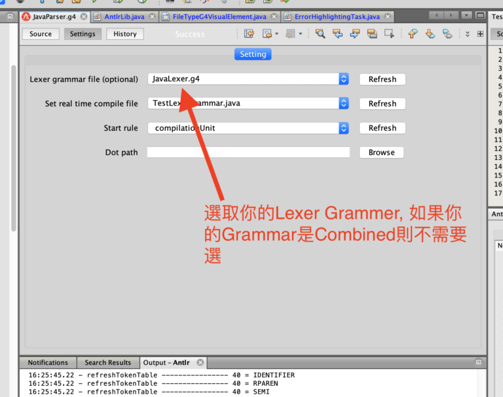Viewport: 503px width, 397px height.
Task: Toggle Rectangular Selection icon
Action: pyautogui.click(x=389, y=33)
